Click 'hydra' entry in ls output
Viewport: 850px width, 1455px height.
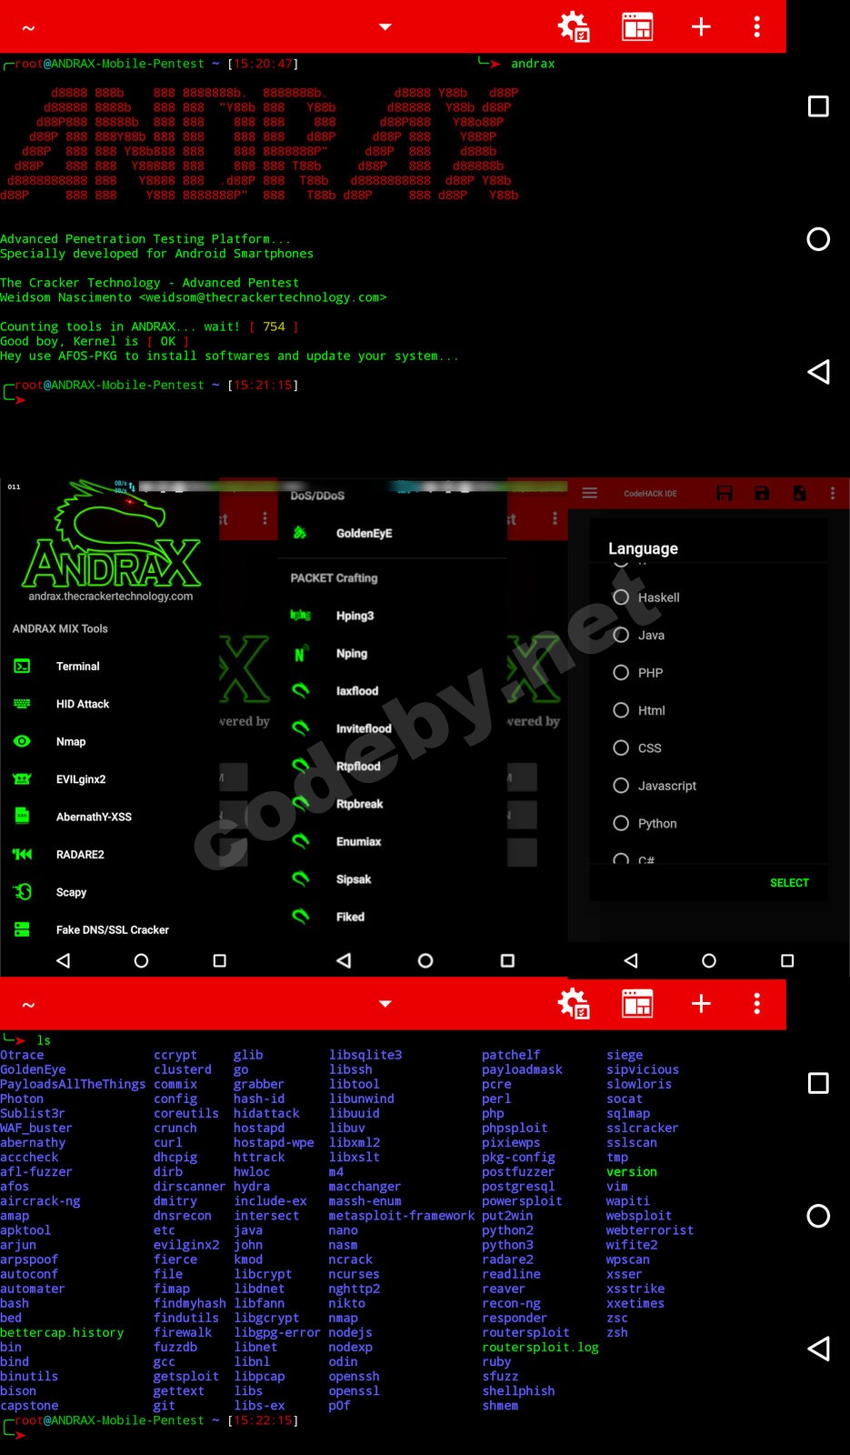[x=252, y=1187]
